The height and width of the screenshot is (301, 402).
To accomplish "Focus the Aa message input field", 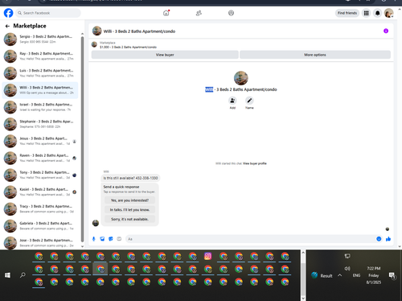I will pyautogui.click(x=251, y=239).
